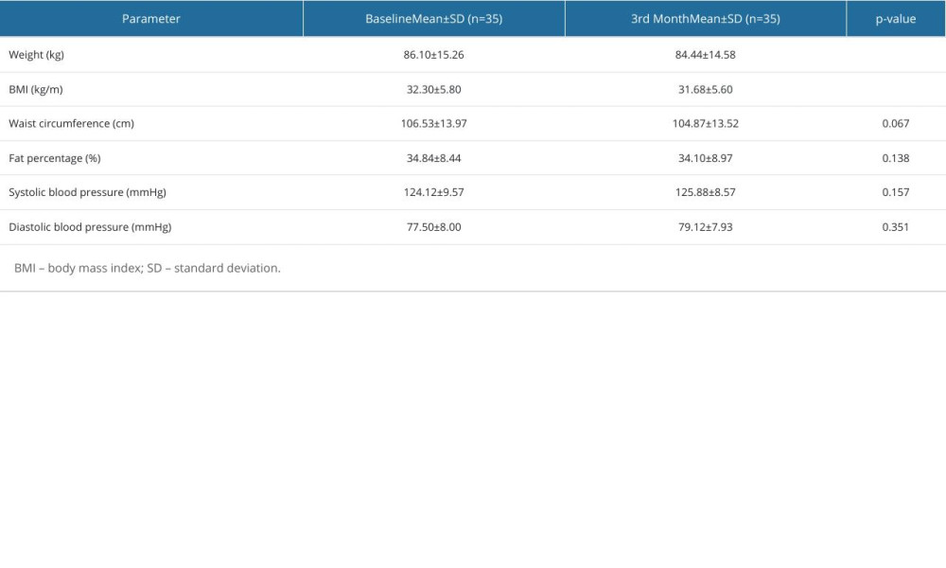This screenshot has width=946, height=568.
Task: Select the Weight (kg) row label
Action: (x=36, y=55)
